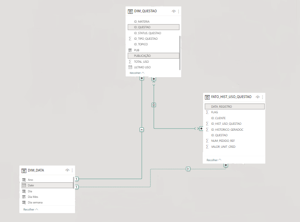Click calendar icon beside Date field
Viewport: 300px width, 222px height.
[x=24, y=185]
